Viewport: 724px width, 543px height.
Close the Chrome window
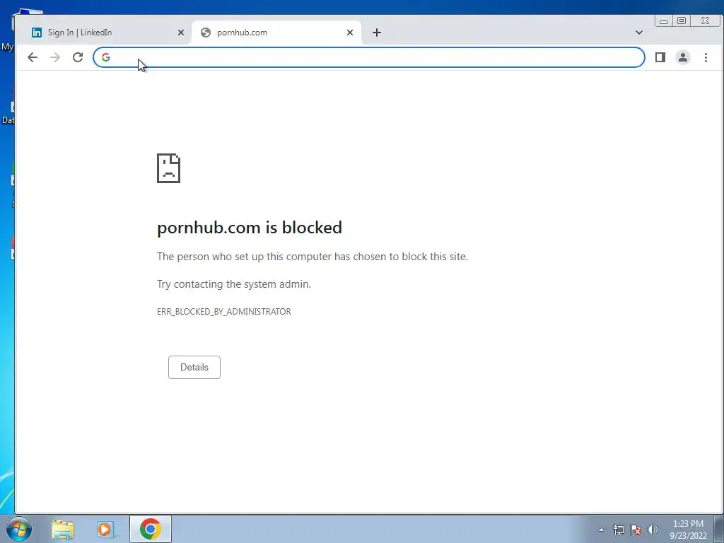[705, 21]
